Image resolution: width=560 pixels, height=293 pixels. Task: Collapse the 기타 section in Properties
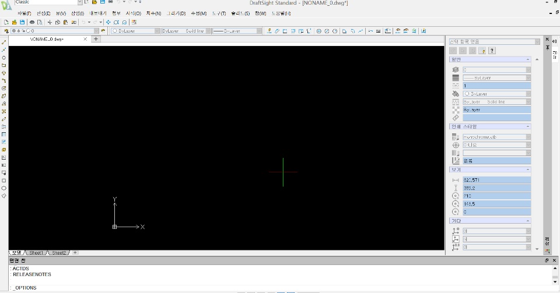point(528,221)
